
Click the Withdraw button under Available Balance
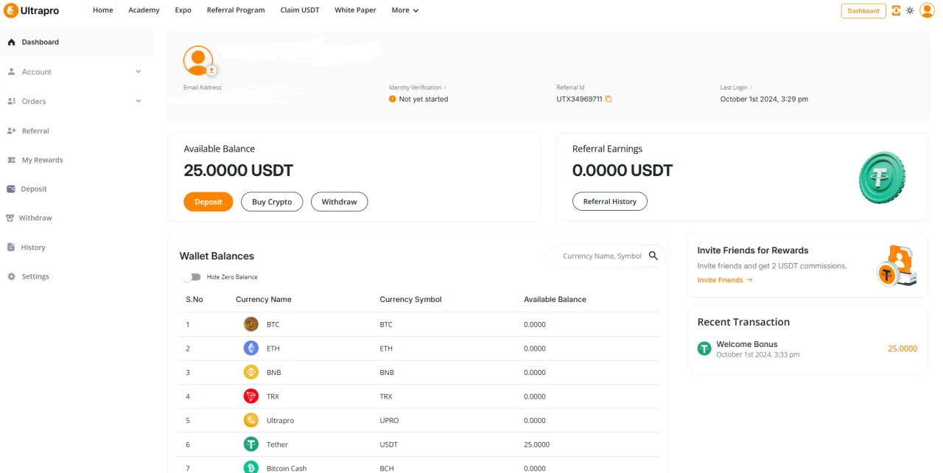pyautogui.click(x=339, y=202)
